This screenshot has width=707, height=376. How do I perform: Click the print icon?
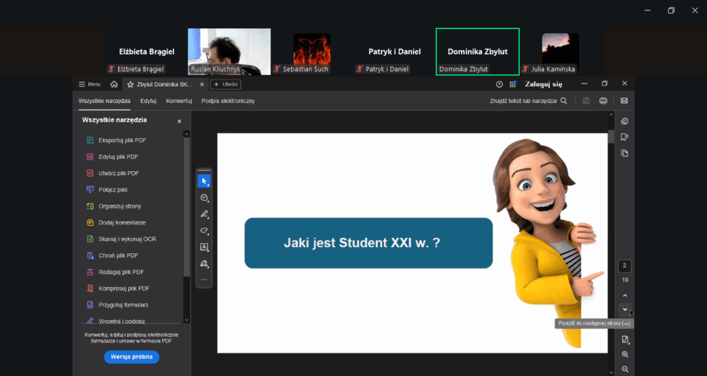(603, 101)
